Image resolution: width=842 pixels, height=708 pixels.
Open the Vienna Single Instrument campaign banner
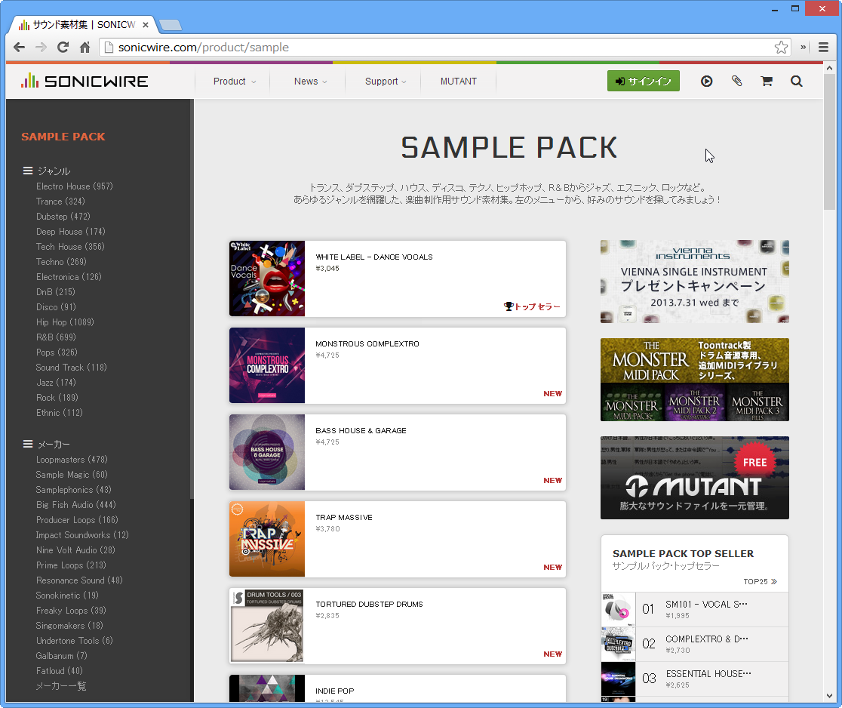(x=695, y=282)
